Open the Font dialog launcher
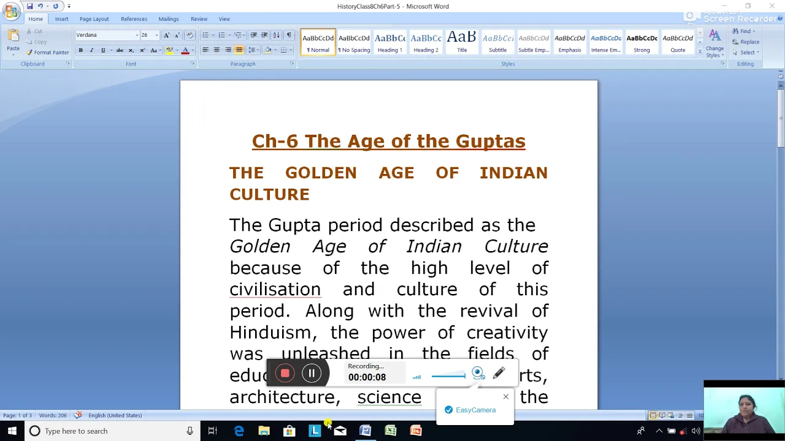The width and height of the screenshot is (785, 441). 192,64
